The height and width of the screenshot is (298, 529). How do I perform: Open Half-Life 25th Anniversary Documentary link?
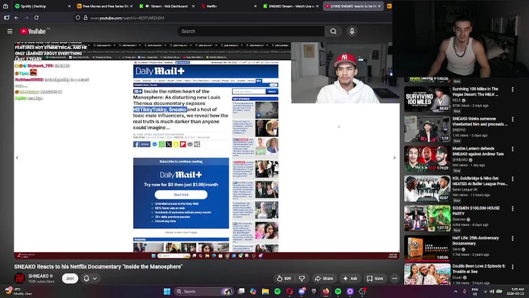[x=476, y=240]
